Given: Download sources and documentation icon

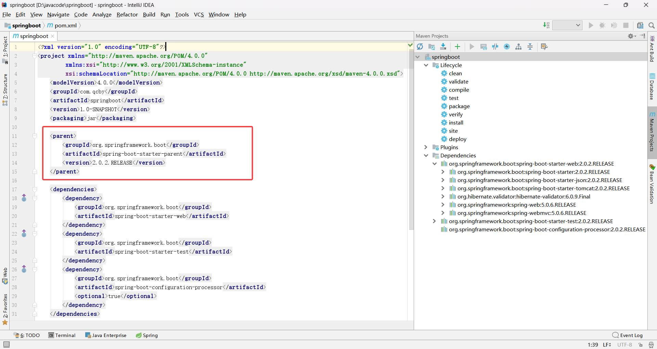Looking at the screenshot, I should pos(443,47).
